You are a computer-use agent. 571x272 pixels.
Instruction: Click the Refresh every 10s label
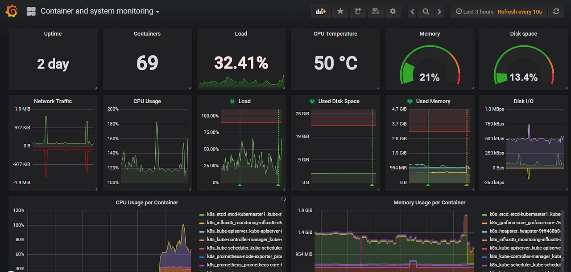click(520, 12)
